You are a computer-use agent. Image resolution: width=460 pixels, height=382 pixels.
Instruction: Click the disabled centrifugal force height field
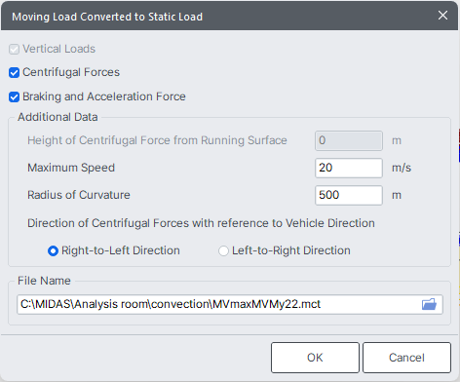[349, 140]
